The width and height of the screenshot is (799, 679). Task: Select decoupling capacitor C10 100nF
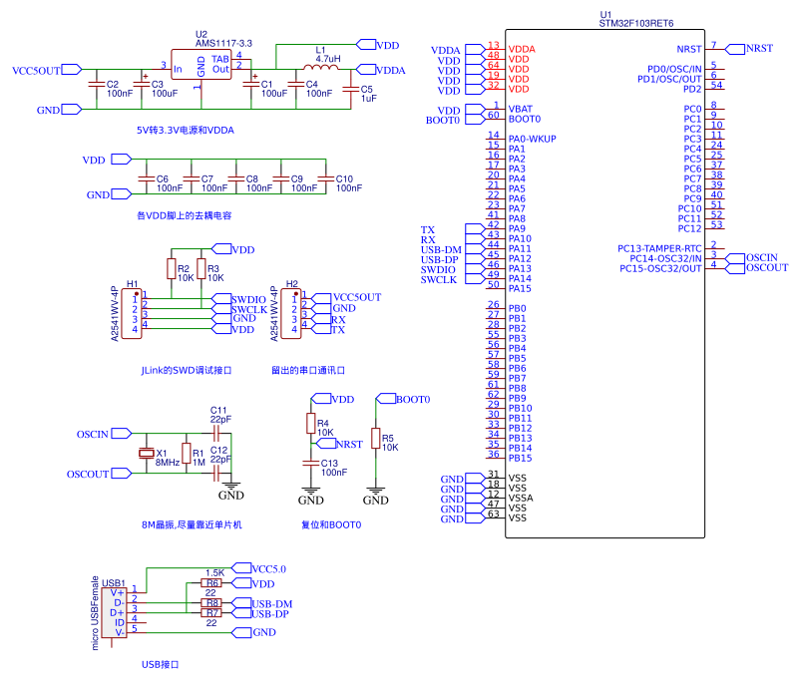[x=326, y=178]
